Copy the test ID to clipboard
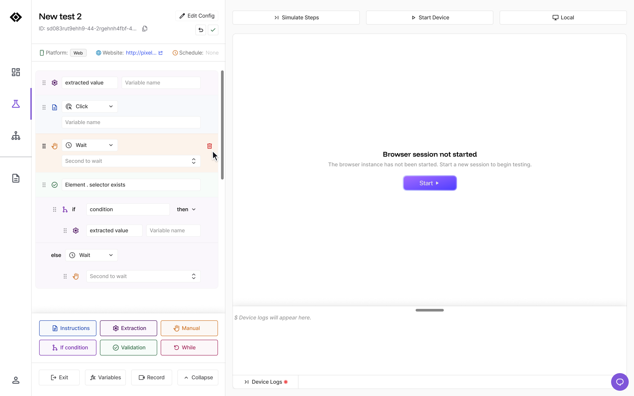The image size is (634, 396). point(144,28)
